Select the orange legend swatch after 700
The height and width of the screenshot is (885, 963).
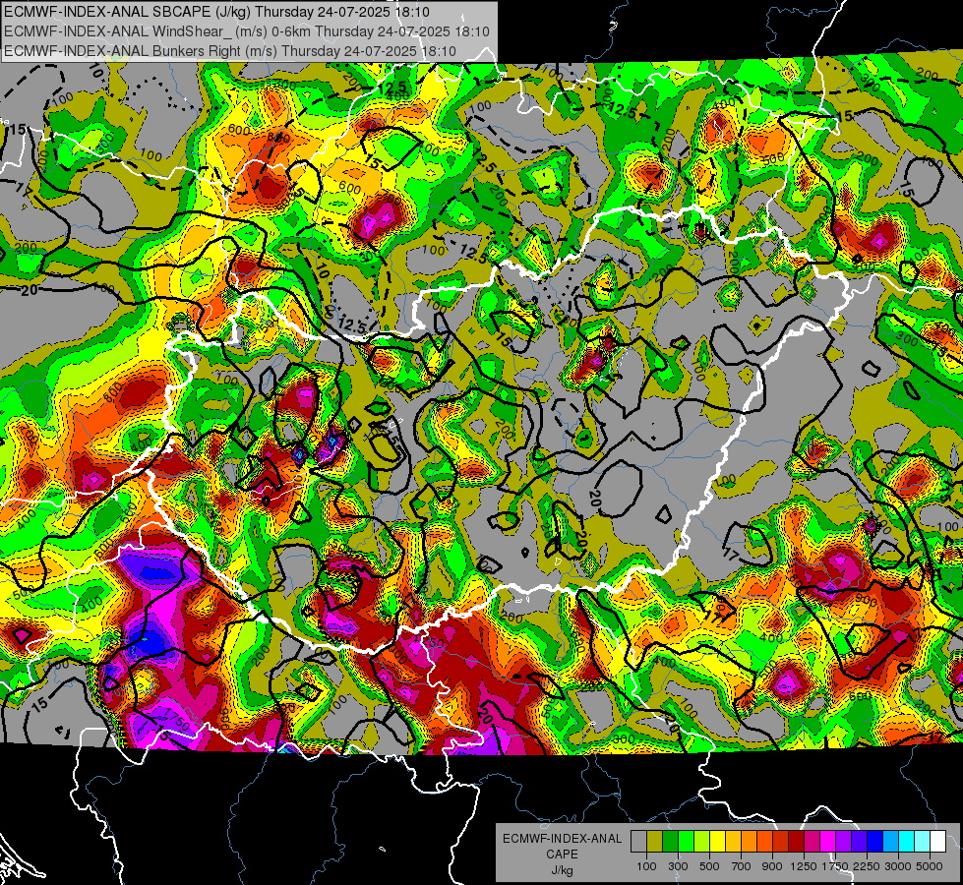pyautogui.click(x=750, y=841)
